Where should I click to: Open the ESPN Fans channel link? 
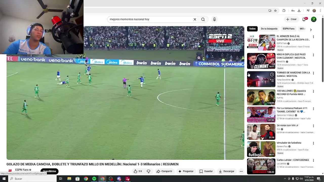click(22, 170)
